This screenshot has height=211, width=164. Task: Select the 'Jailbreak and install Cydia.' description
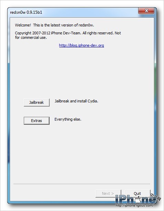point(76,101)
